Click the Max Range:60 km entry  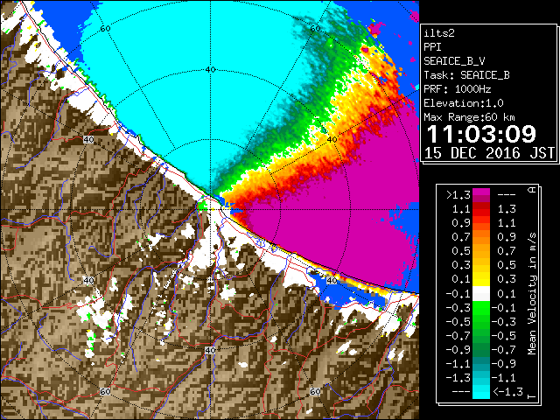[469, 117]
